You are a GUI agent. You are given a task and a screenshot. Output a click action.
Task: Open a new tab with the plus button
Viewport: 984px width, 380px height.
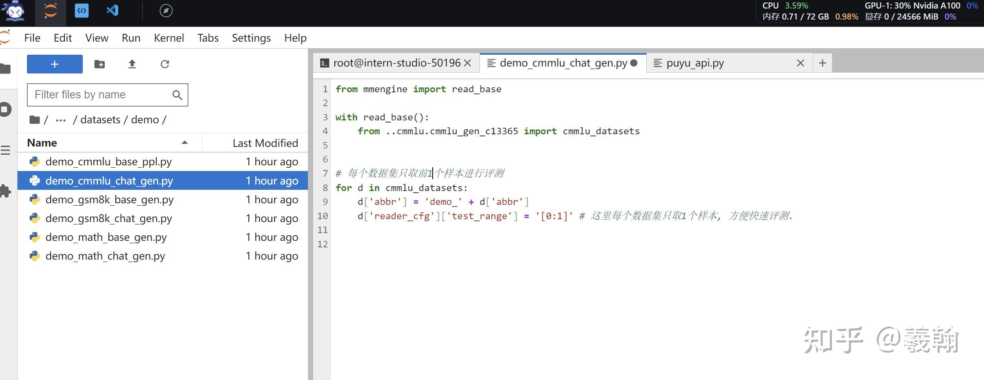[x=822, y=62]
